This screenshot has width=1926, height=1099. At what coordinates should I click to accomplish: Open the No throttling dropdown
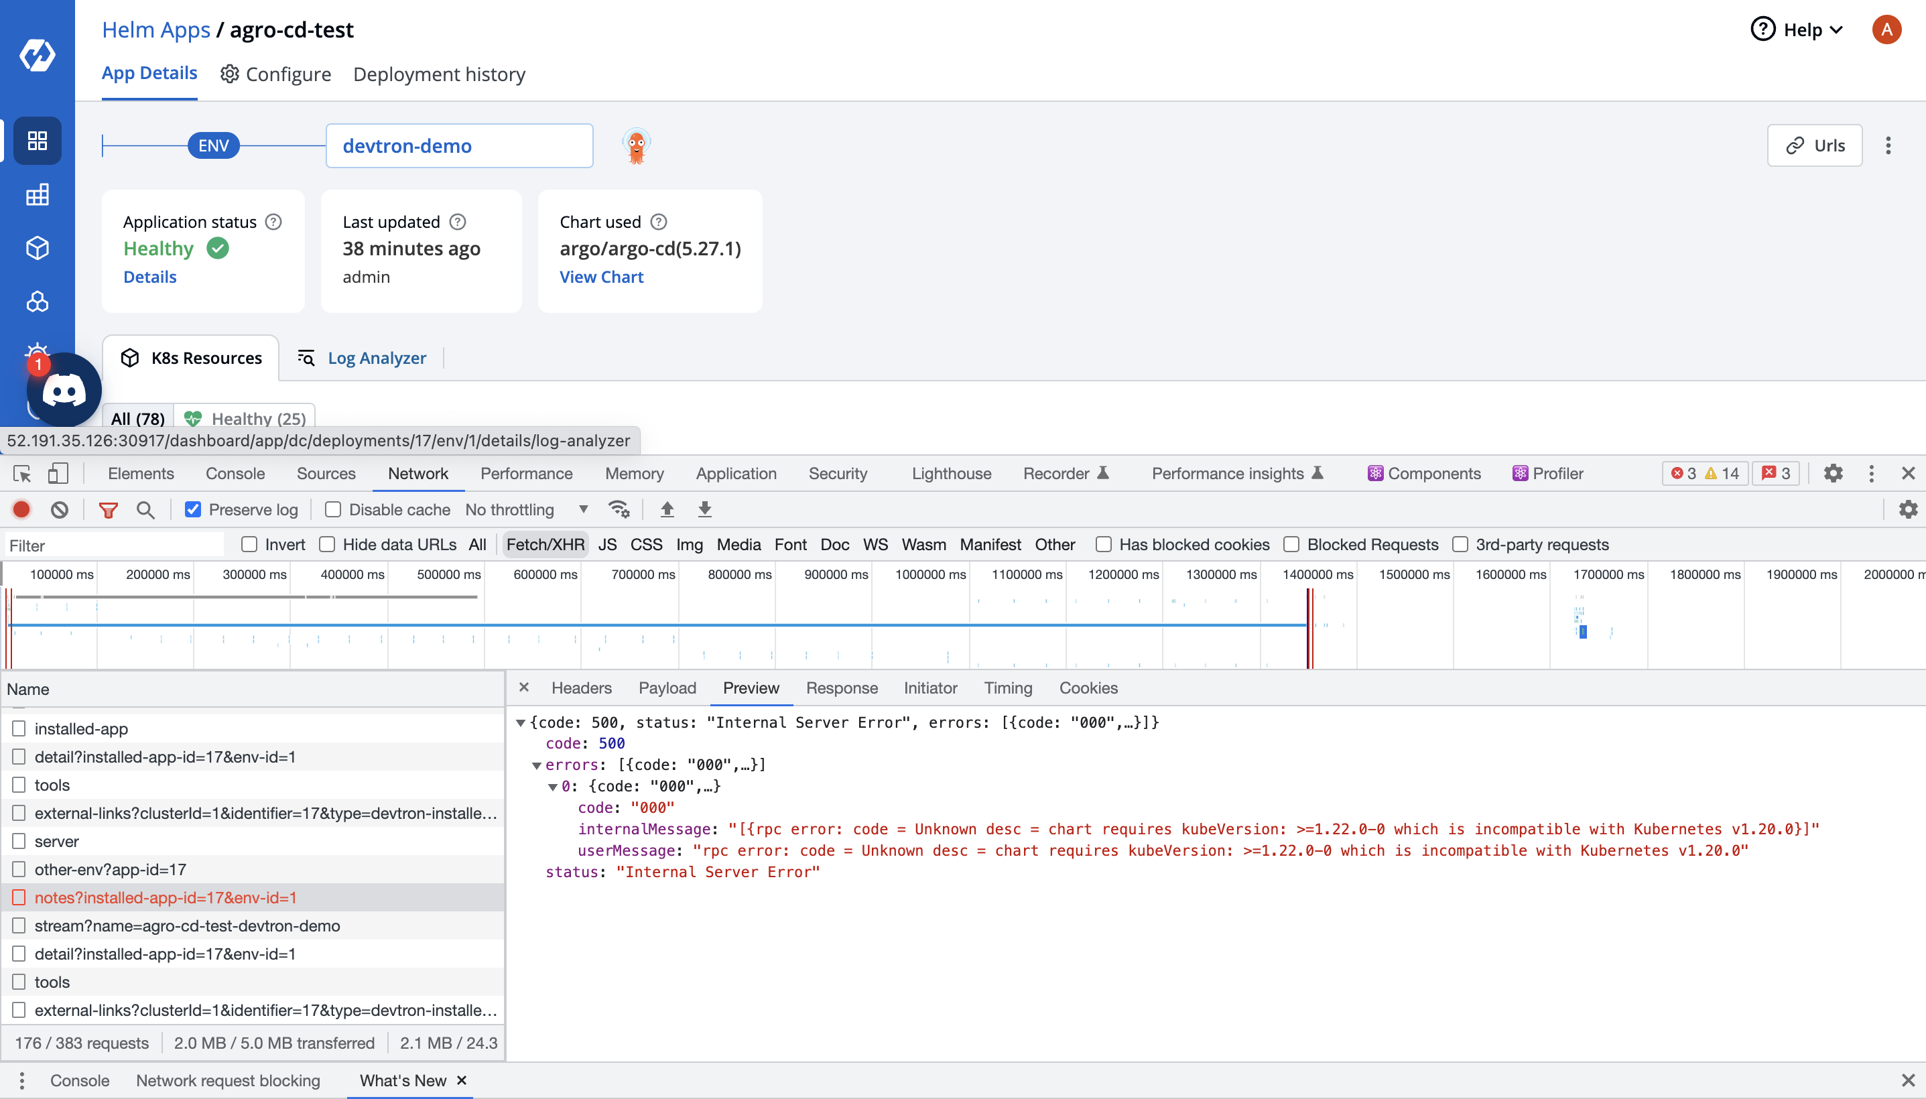tap(526, 509)
